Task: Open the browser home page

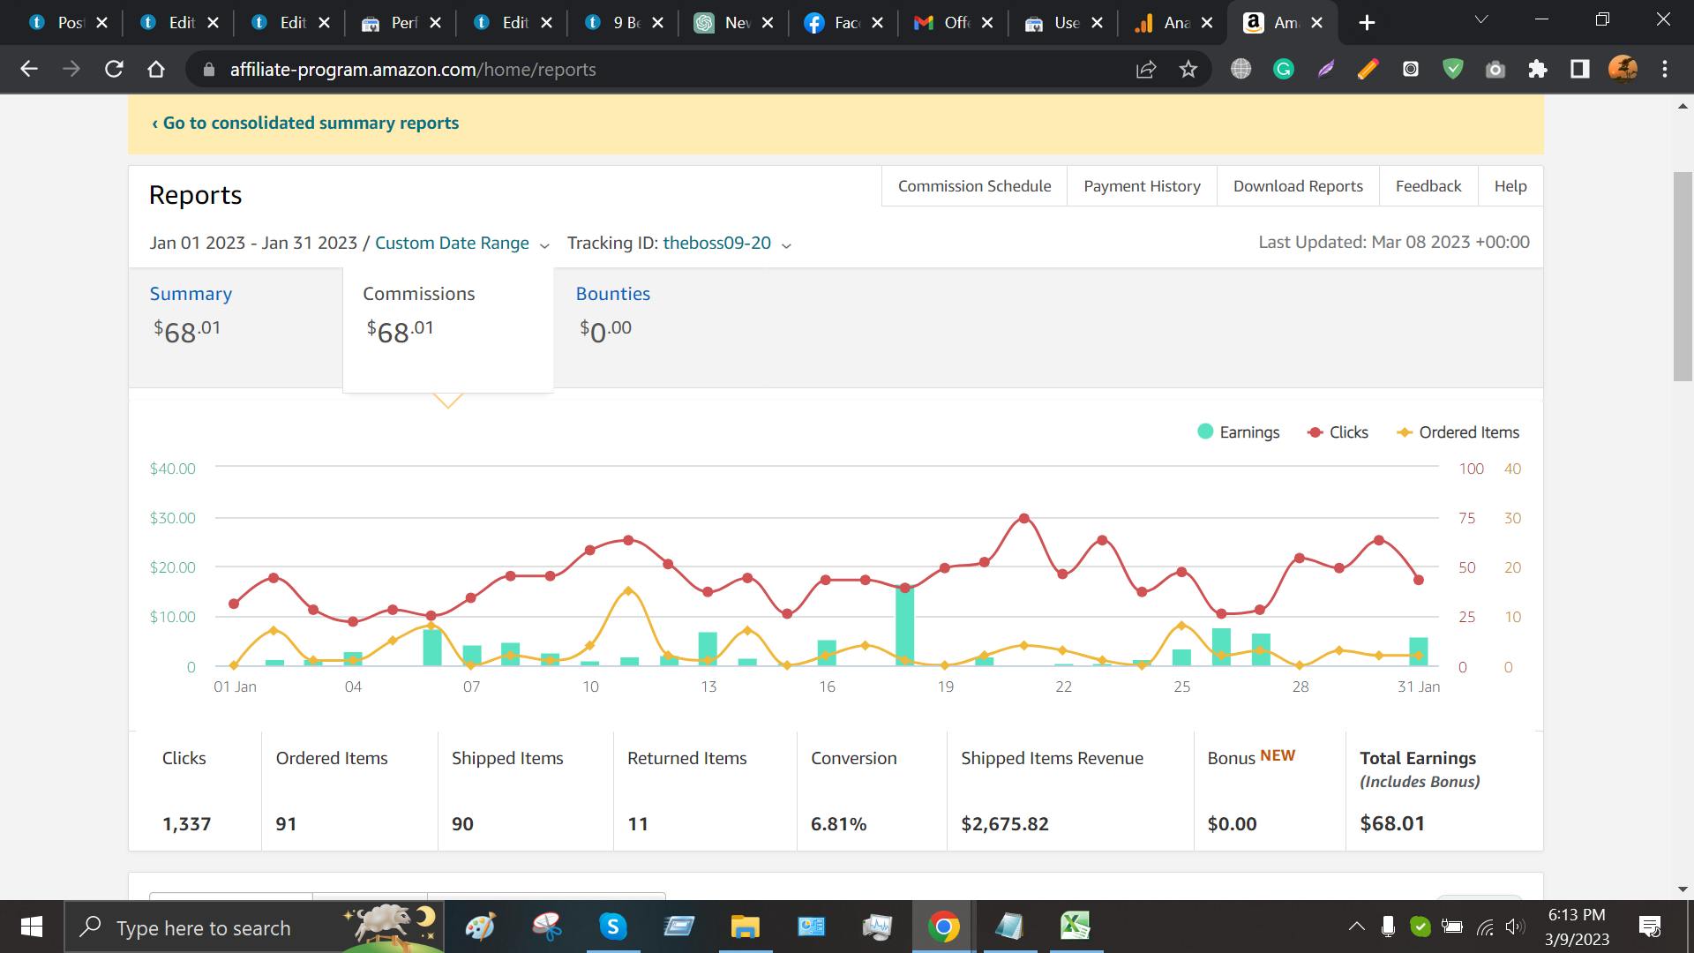Action: click(x=156, y=69)
